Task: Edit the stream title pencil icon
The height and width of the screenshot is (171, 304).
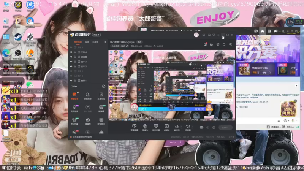Action: [x=127, y=46]
